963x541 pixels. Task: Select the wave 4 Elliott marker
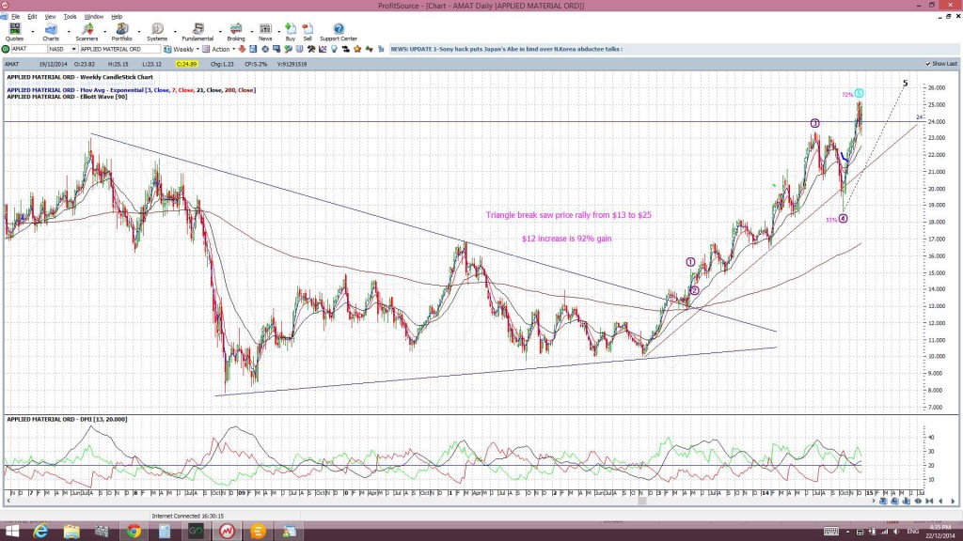point(843,218)
